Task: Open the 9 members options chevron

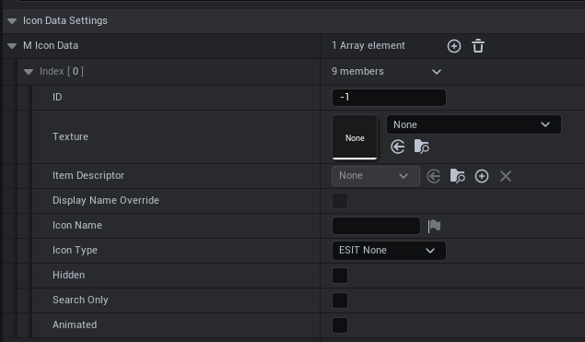Action: click(437, 72)
